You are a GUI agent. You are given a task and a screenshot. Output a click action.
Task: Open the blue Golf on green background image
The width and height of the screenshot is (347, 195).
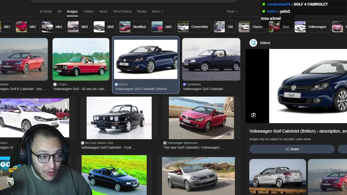[x=114, y=175]
